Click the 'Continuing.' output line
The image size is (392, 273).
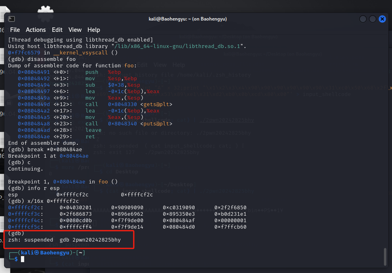pos(25,169)
